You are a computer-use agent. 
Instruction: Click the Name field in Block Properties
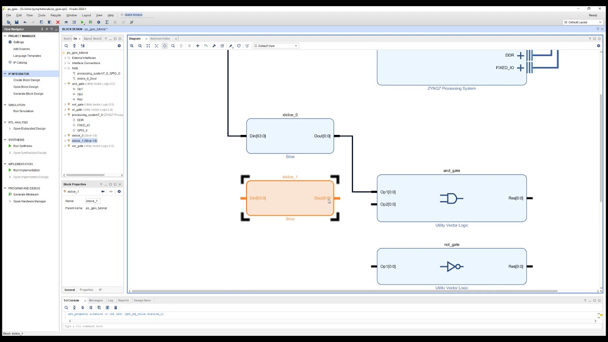pyautogui.click(x=93, y=201)
